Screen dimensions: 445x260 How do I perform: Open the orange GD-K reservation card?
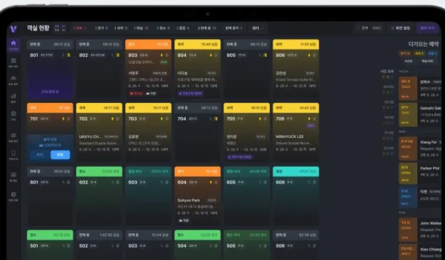[x=408, y=88]
